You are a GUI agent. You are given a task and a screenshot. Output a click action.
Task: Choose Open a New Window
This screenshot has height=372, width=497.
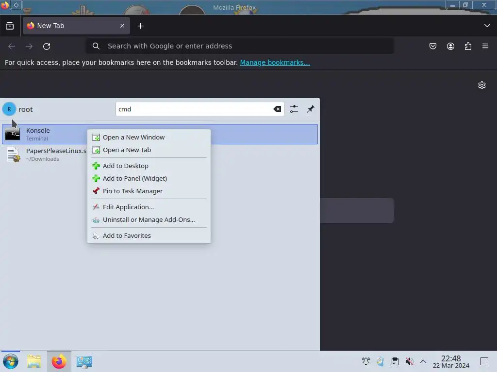[149, 137]
